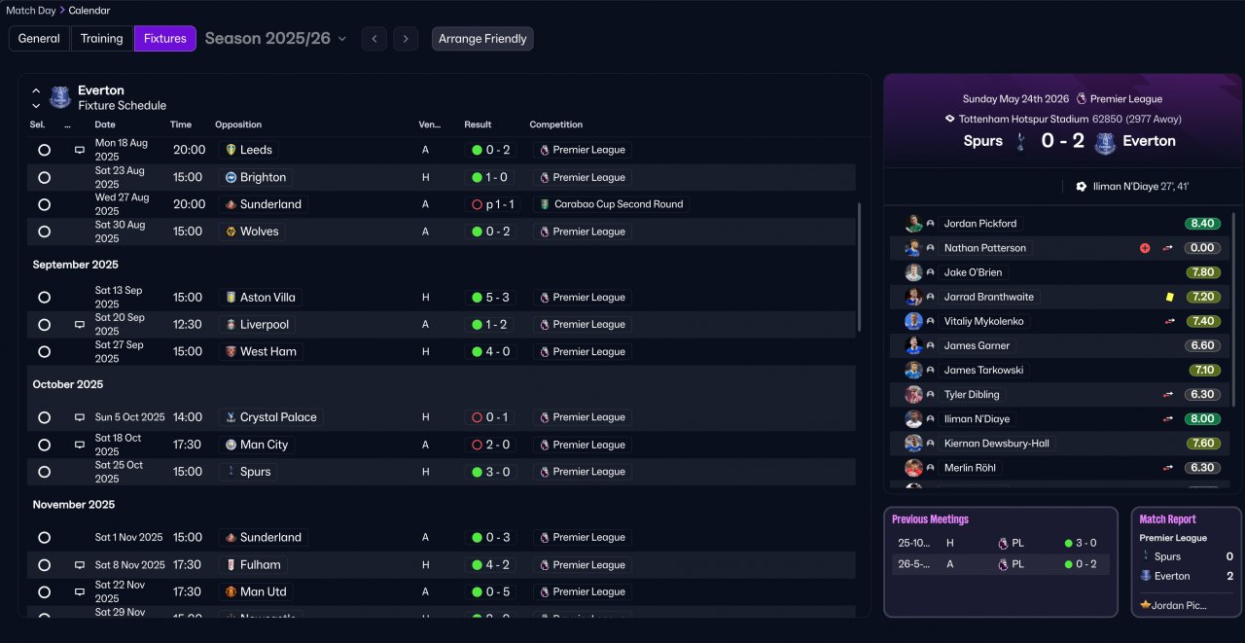Click the substitution icon on Tyler Dibling
This screenshot has width=1245, height=643.
click(x=1168, y=395)
